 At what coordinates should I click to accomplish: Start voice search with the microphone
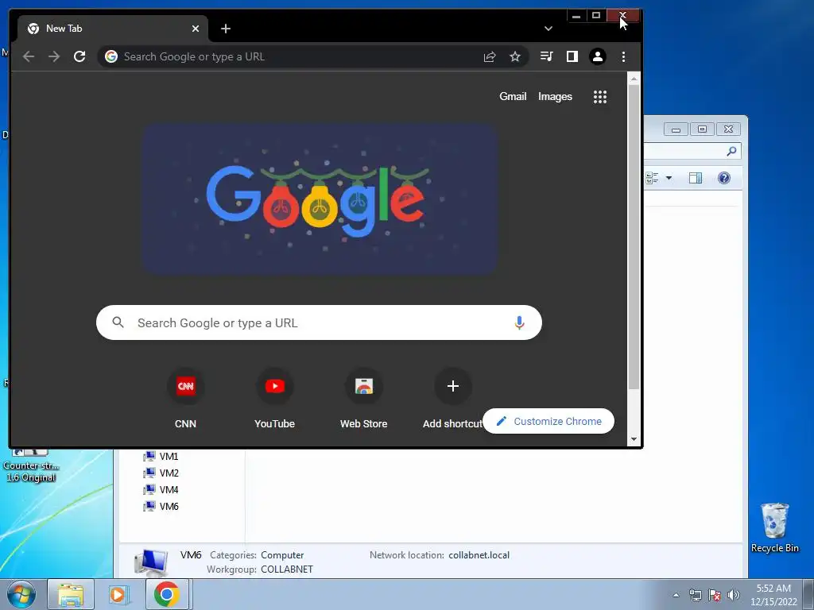click(519, 322)
